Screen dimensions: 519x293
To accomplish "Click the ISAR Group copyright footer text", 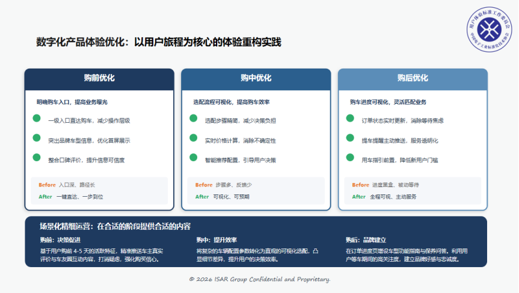I will [259, 279].
